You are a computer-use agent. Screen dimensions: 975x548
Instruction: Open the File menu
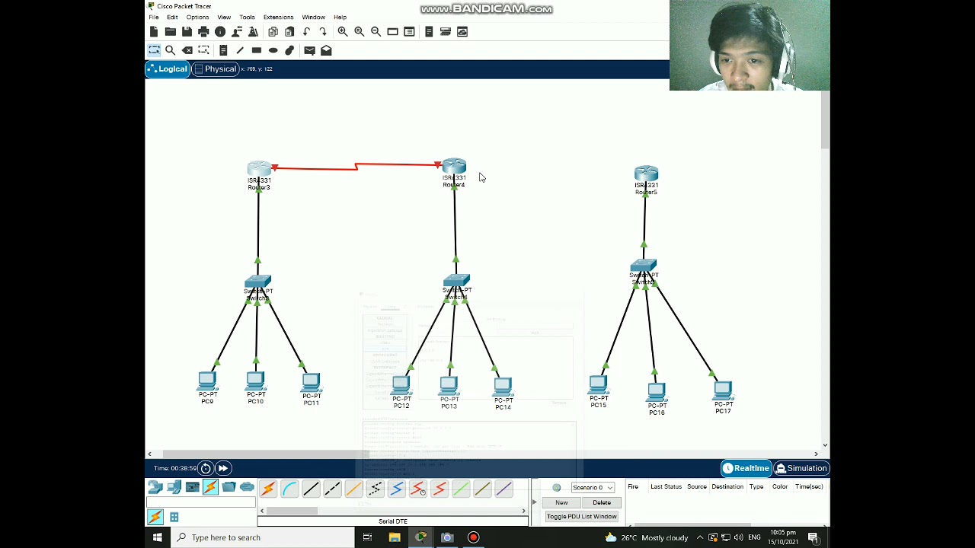click(154, 17)
